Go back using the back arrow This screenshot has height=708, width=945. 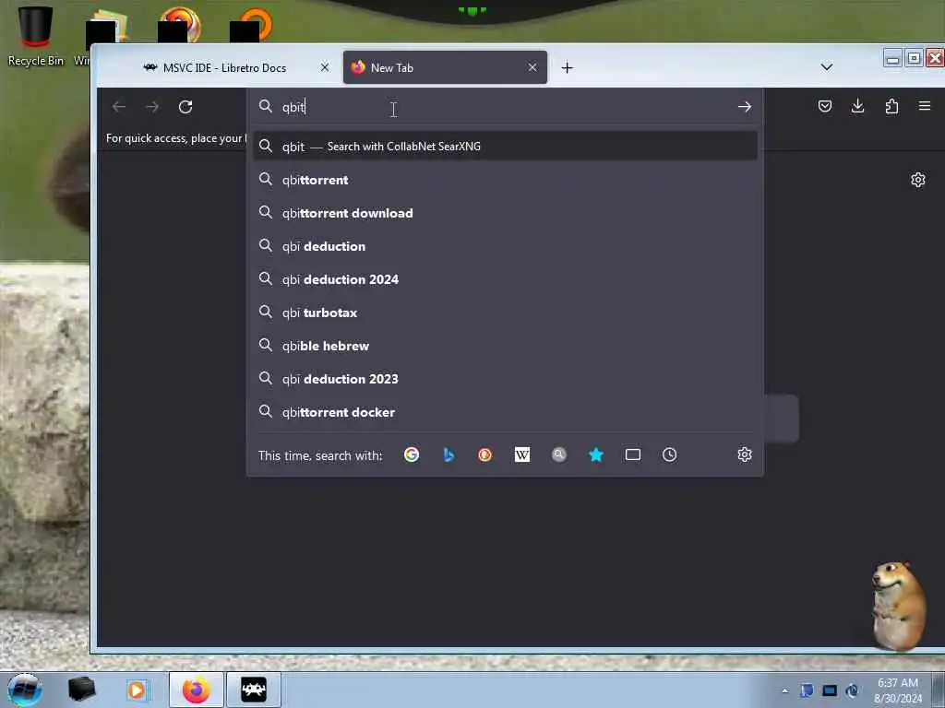(119, 107)
